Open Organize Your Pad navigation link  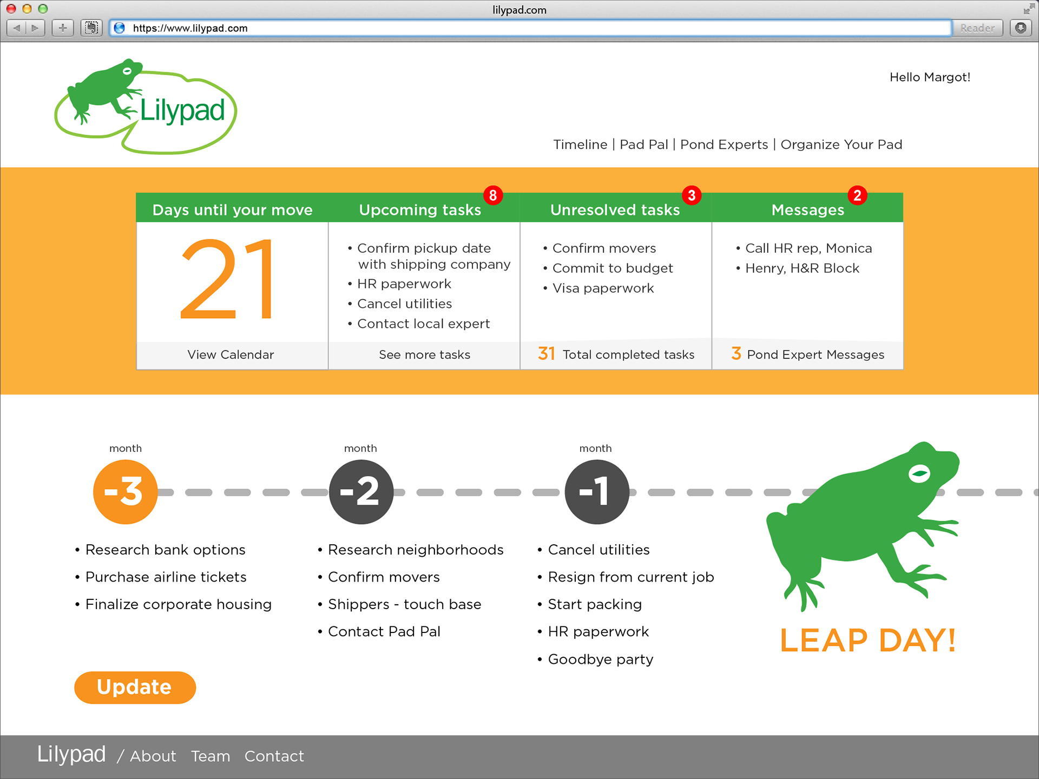(x=841, y=145)
